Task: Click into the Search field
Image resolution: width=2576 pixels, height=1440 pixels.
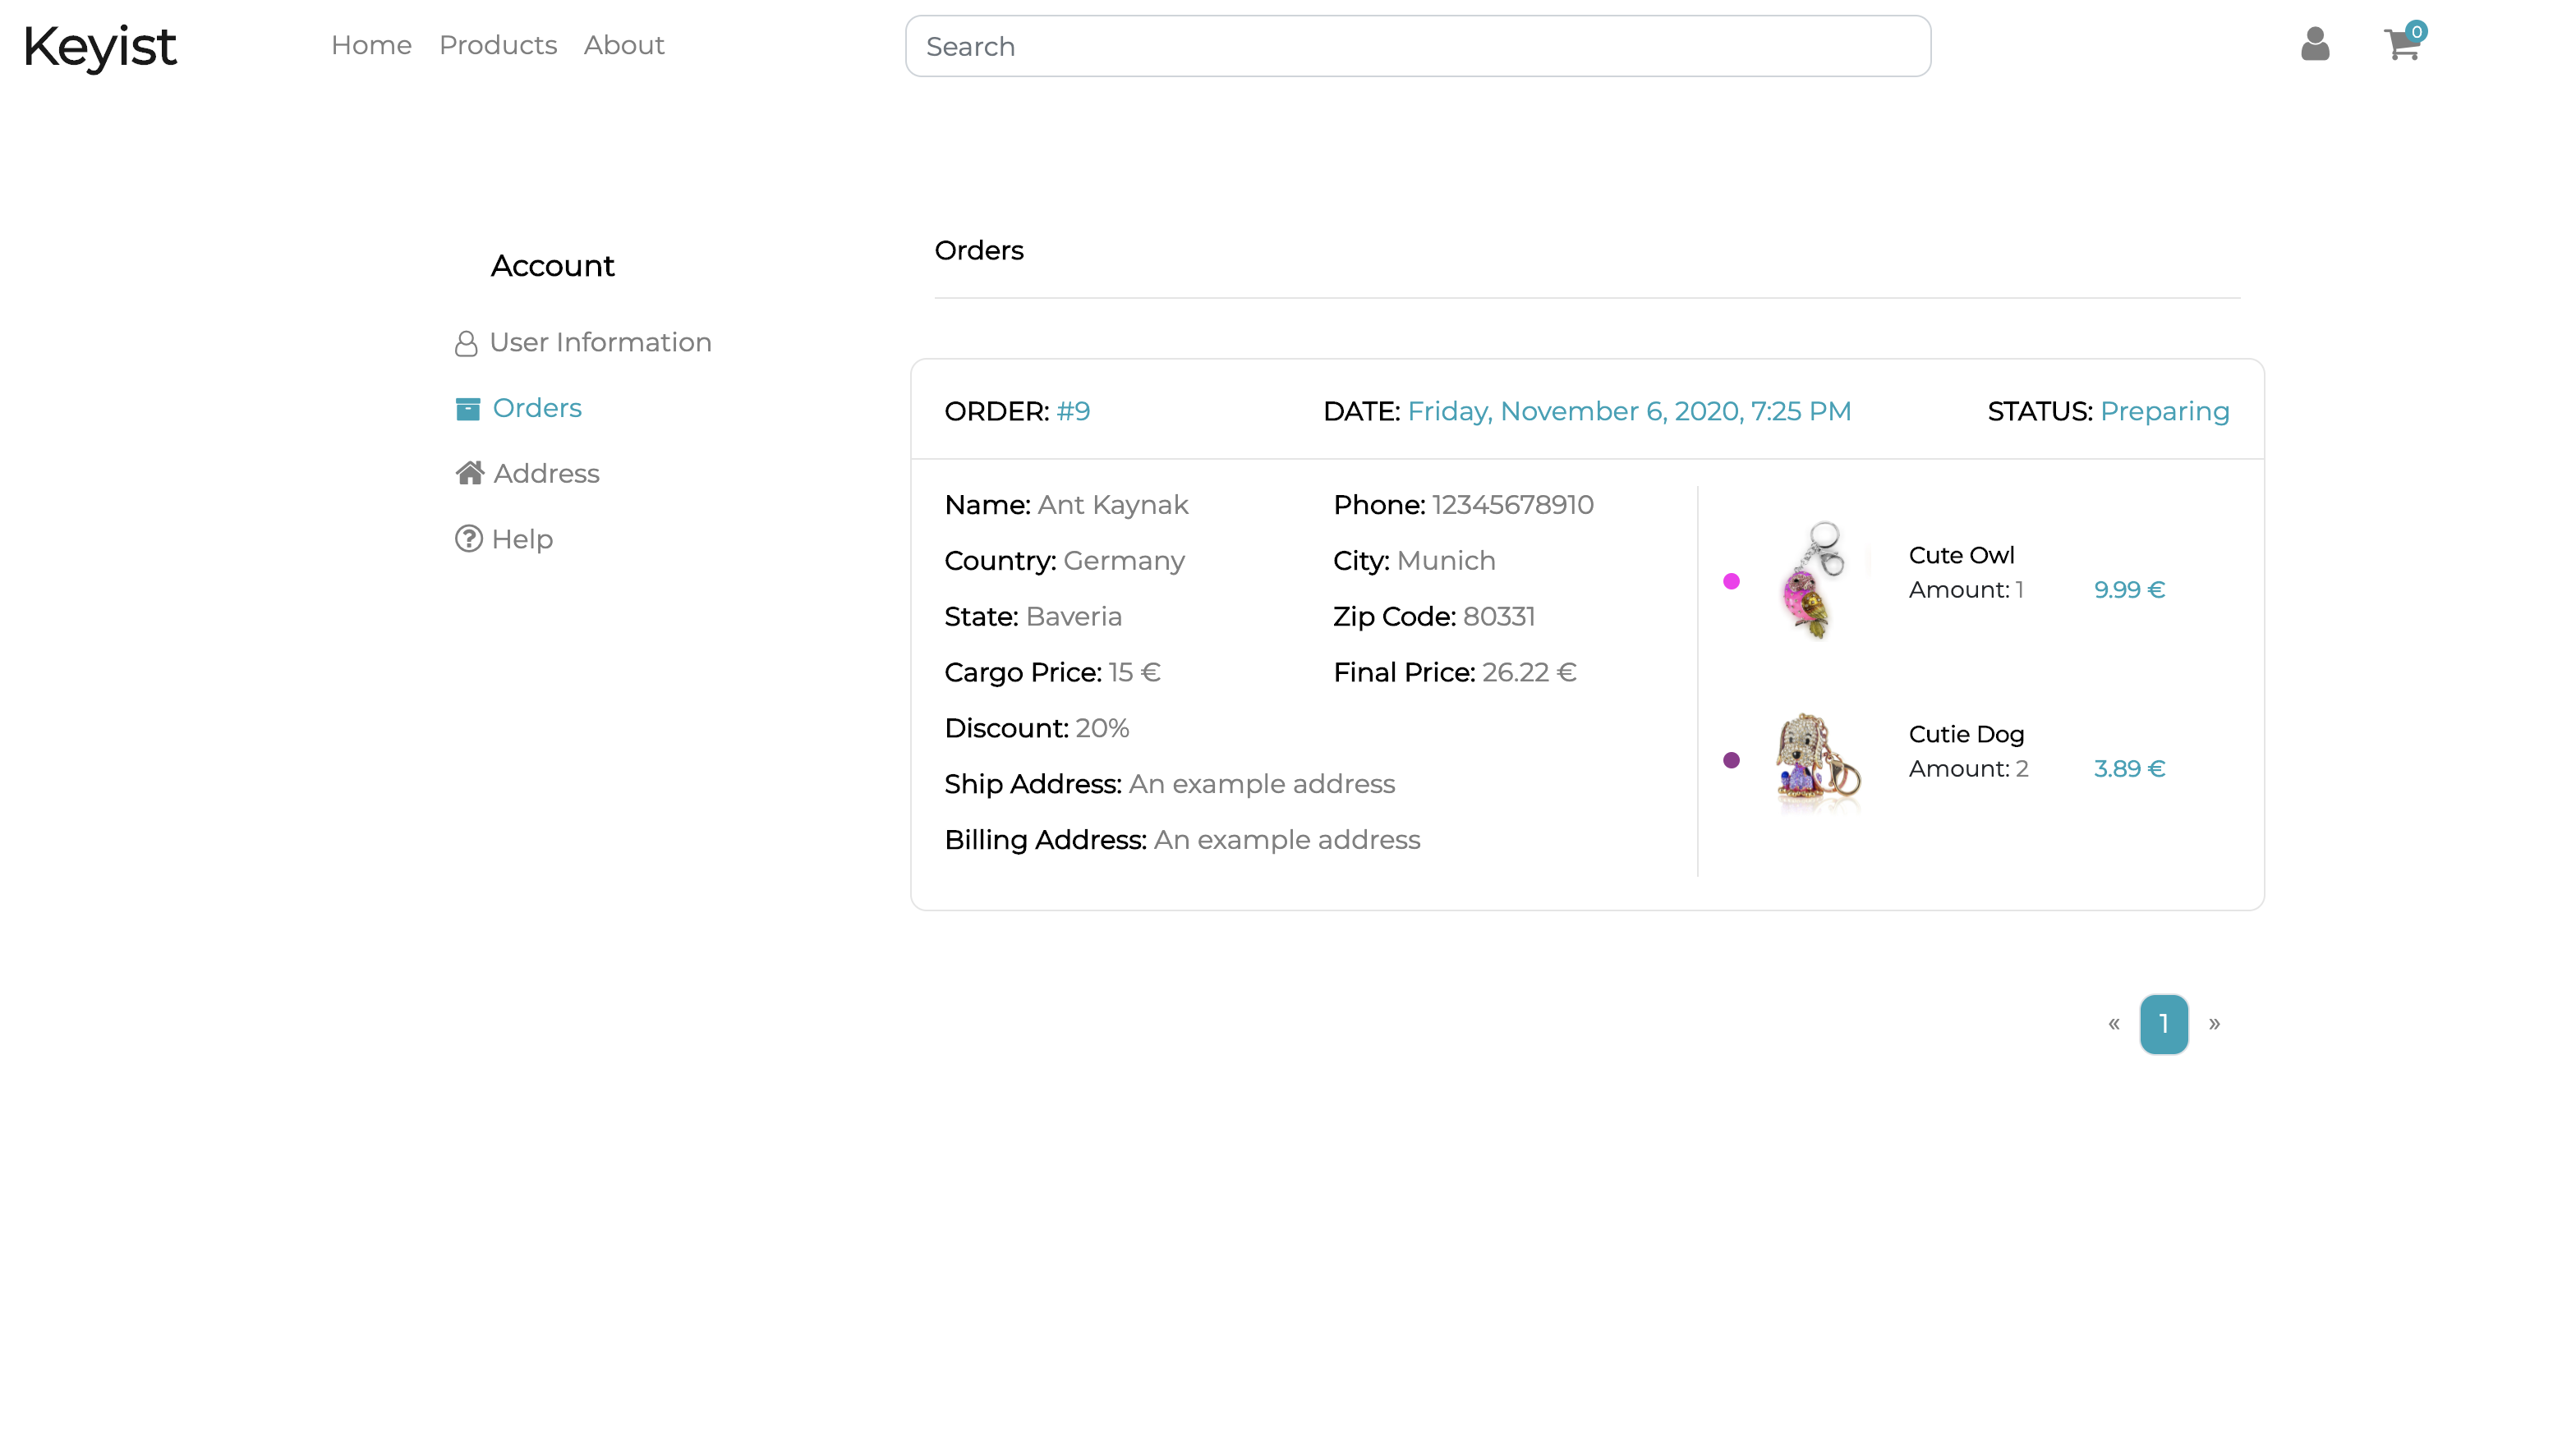Action: click(x=1417, y=46)
